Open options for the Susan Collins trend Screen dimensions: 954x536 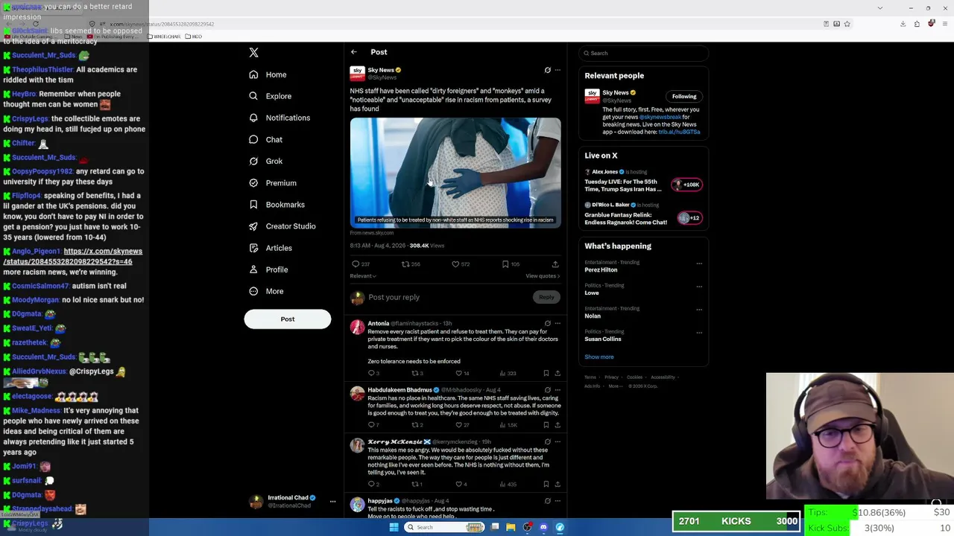coord(699,333)
